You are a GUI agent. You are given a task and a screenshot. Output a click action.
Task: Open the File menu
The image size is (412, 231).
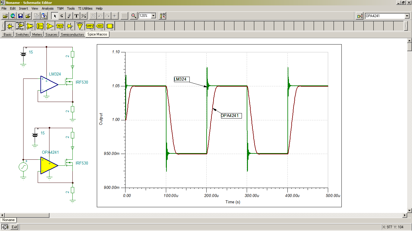coord(4,8)
